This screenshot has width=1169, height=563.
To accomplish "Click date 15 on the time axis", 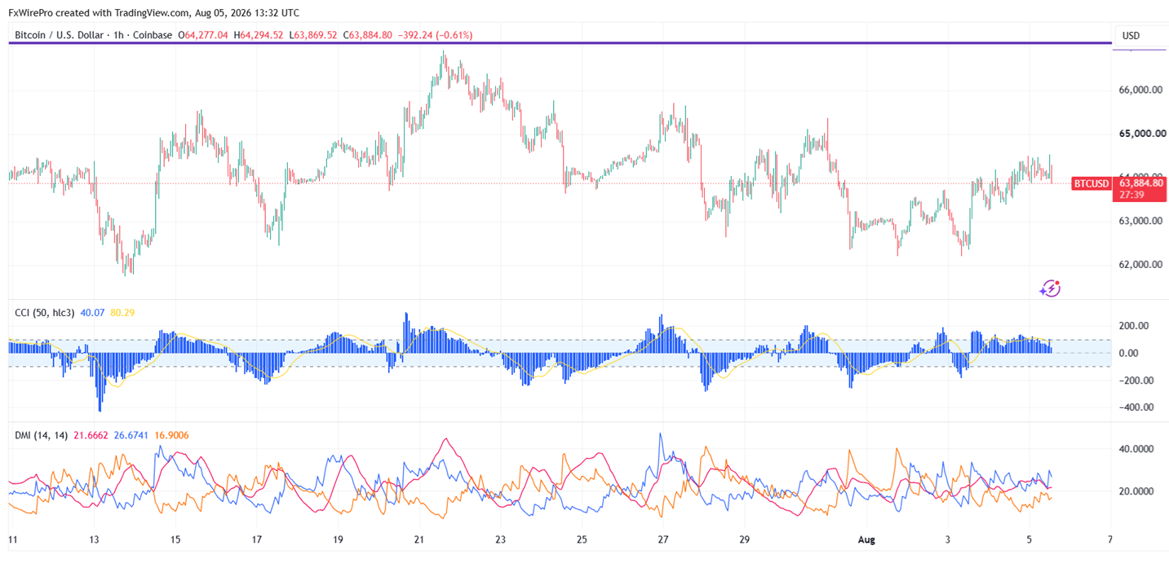I will 175,539.
